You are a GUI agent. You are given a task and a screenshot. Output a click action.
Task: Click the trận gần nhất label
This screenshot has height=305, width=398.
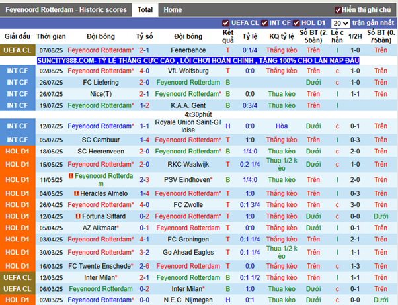pyautogui.click(x=373, y=23)
